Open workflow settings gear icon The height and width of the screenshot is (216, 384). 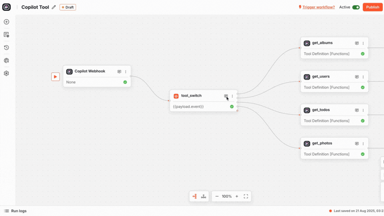[6, 73]
